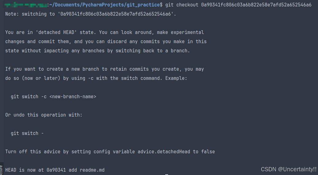318x175 pixels.
Task: Click the quoted commit hash in the Note line
Action: (x=116, y=14)
